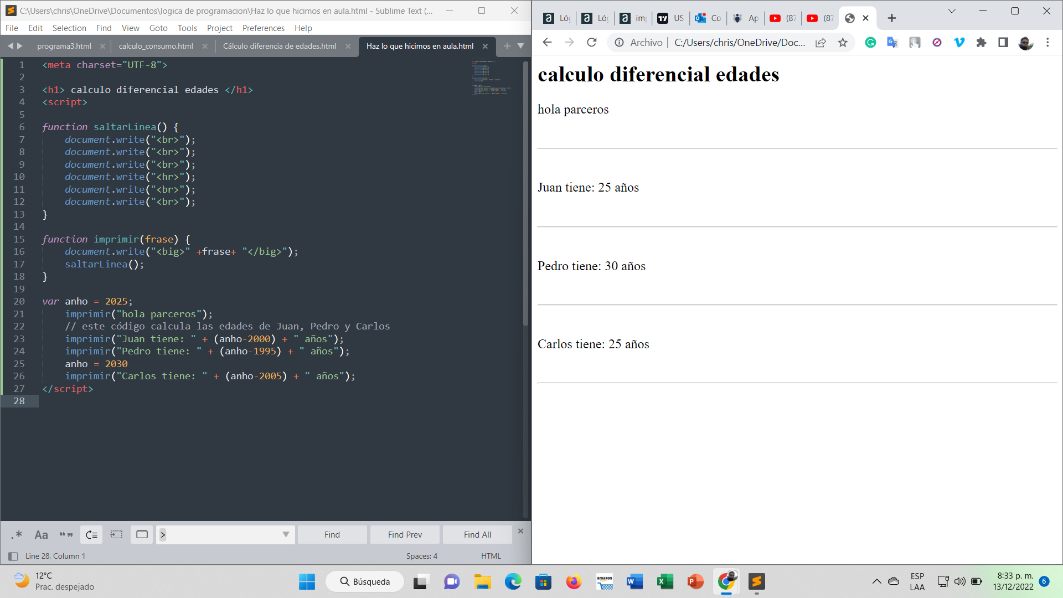1063x598 pixels.
Task: Open Chrome profile avatar
Action: pos(1025,42)
